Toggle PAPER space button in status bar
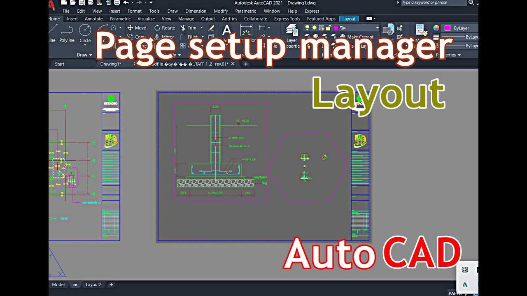Viewport: 527px width, 296px height. coord(455,293)
